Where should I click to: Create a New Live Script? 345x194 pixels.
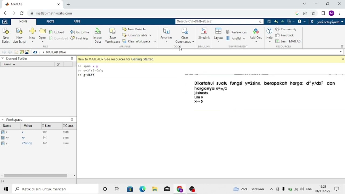(19, 36)
